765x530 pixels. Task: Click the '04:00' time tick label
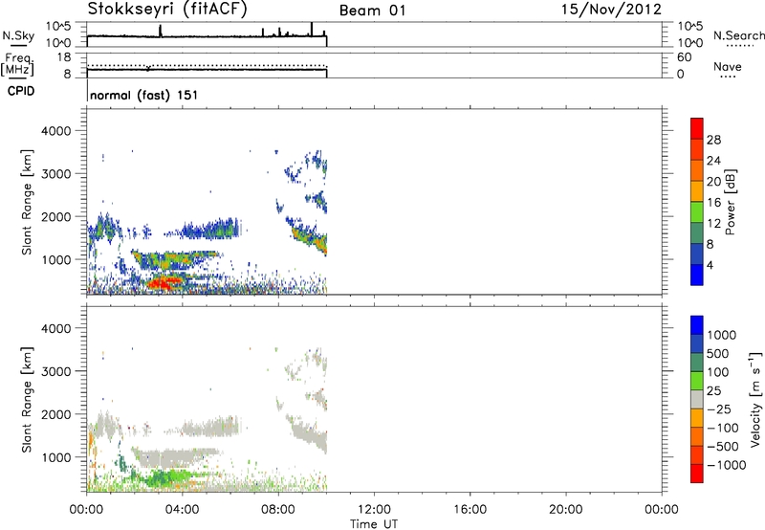click(x=183, y=510)
